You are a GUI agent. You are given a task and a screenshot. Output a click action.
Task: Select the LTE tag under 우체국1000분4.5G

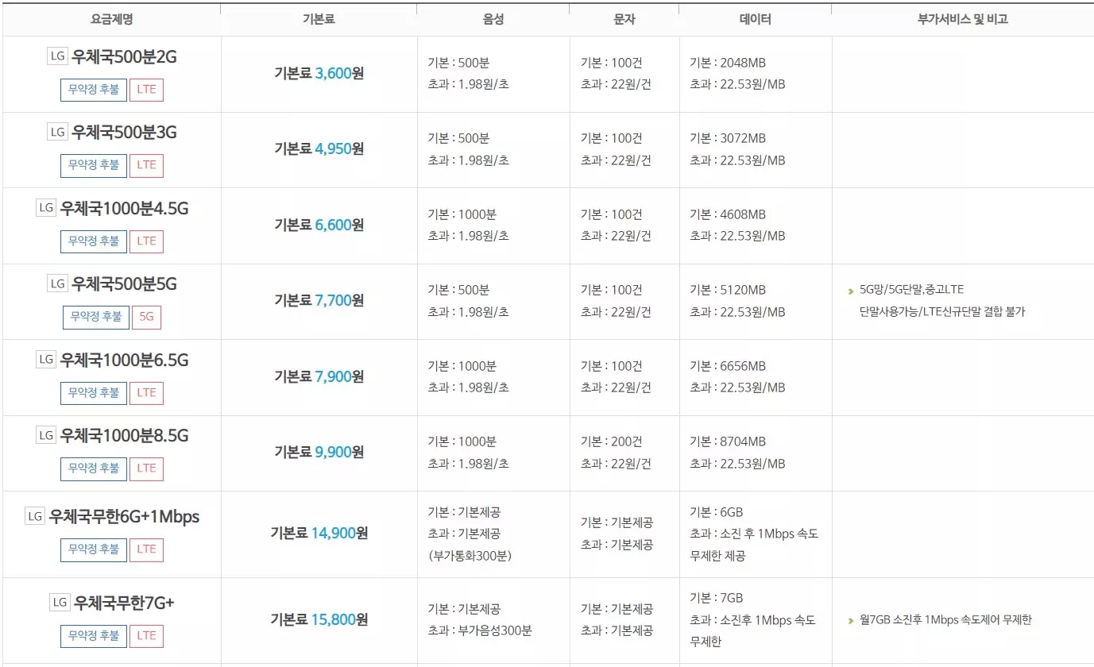[146, 241]
